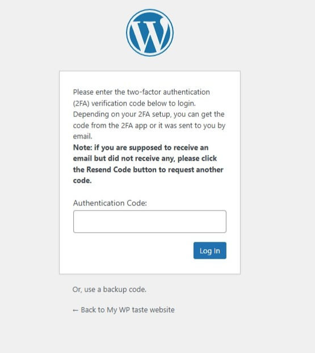
Task: Click the "backup code" words below the form
Action: 125,289
